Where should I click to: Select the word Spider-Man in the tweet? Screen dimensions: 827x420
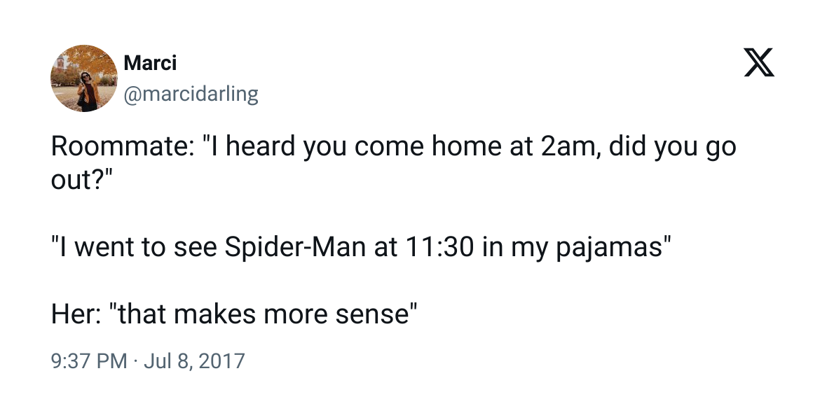click(295, 248)
